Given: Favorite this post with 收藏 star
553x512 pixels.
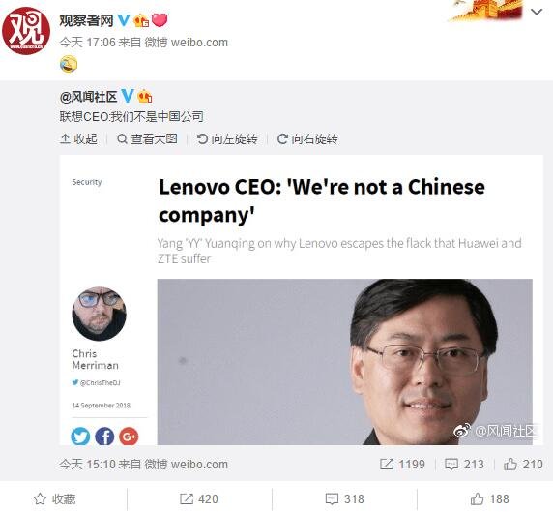Looking at the screenshot, I should 55,499.
